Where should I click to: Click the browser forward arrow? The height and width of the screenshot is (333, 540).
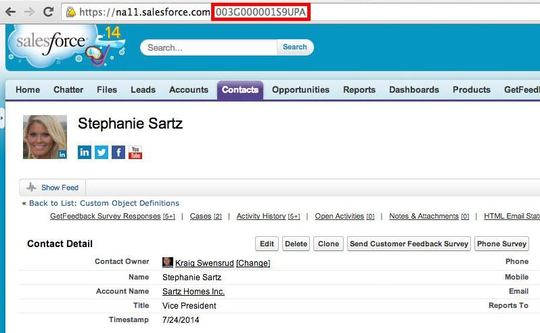tap(29, 12)
